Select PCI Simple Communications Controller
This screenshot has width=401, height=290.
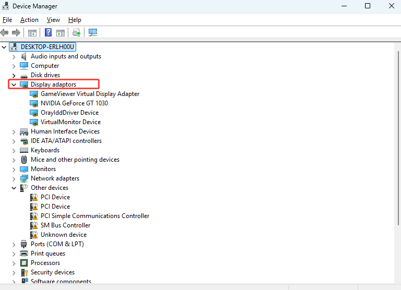point(95,216)
